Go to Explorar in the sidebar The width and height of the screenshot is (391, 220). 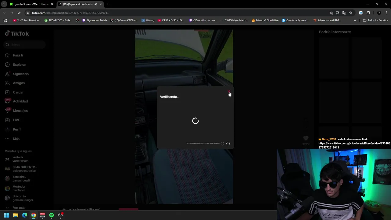[19, 65]
